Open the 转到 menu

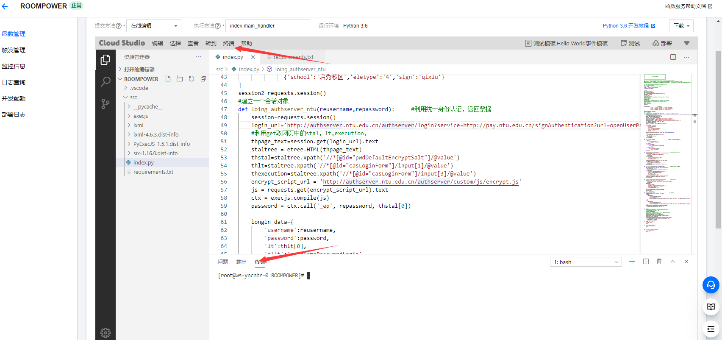[x=211, y=43]
